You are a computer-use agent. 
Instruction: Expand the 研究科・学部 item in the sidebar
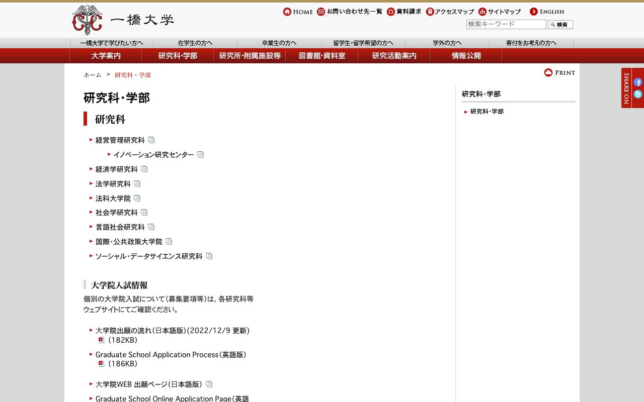[x=487, y=112]
